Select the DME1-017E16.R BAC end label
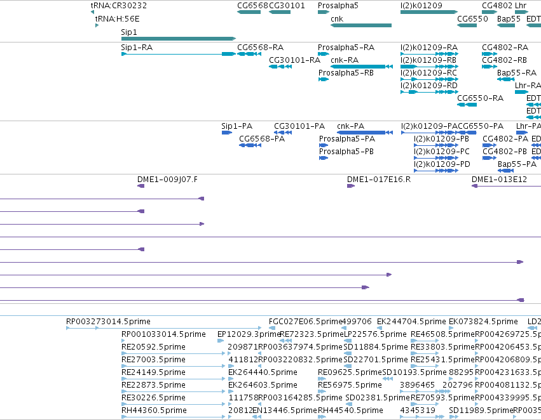 (379, 180)
